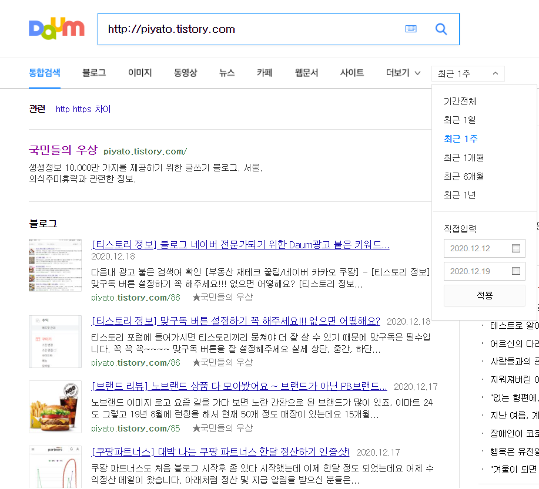Click the start date field 2020.12.12

[484, 248]
